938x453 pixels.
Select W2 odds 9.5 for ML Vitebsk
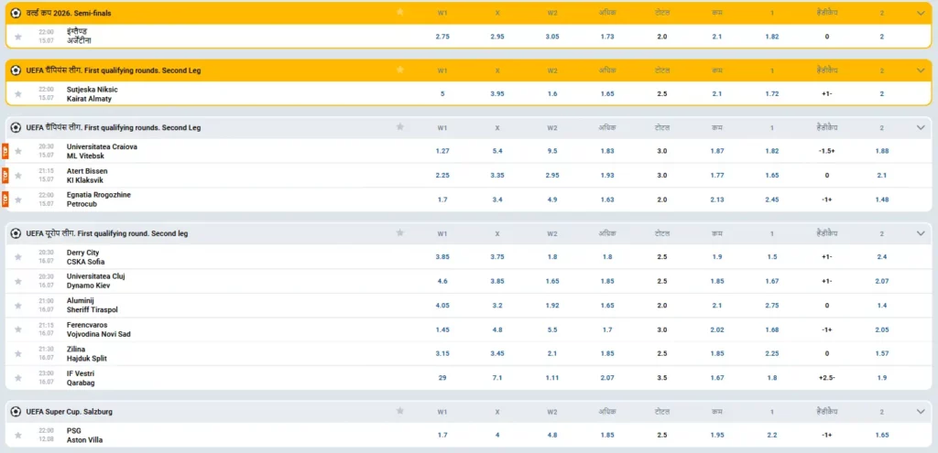[552, 151]
